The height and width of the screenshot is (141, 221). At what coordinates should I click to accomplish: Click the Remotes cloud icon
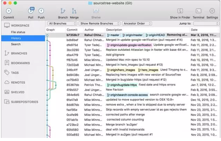click(7, 82)
